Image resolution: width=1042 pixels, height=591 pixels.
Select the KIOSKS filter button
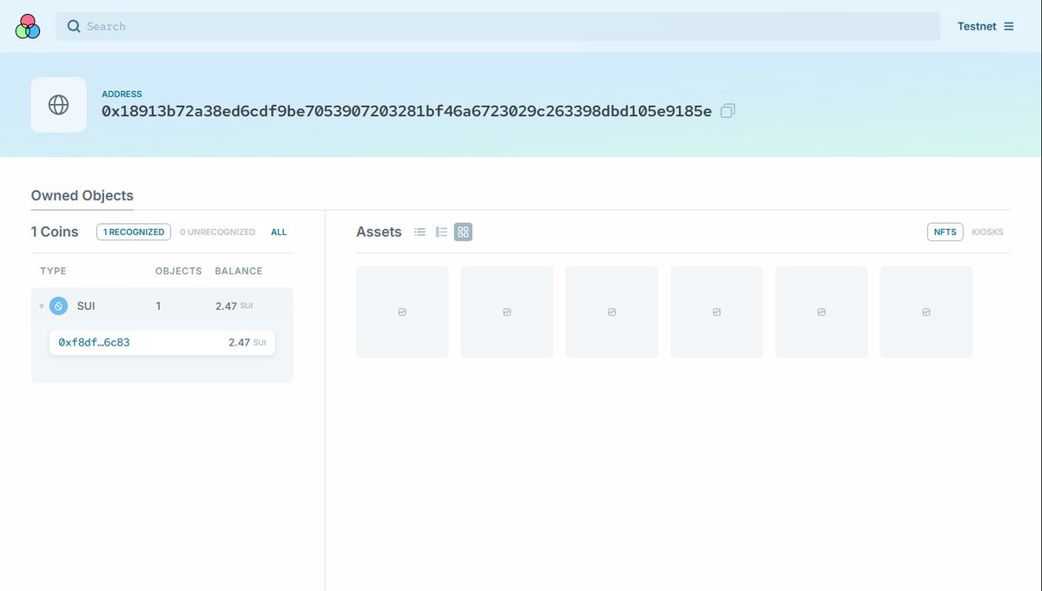[987, 232]
